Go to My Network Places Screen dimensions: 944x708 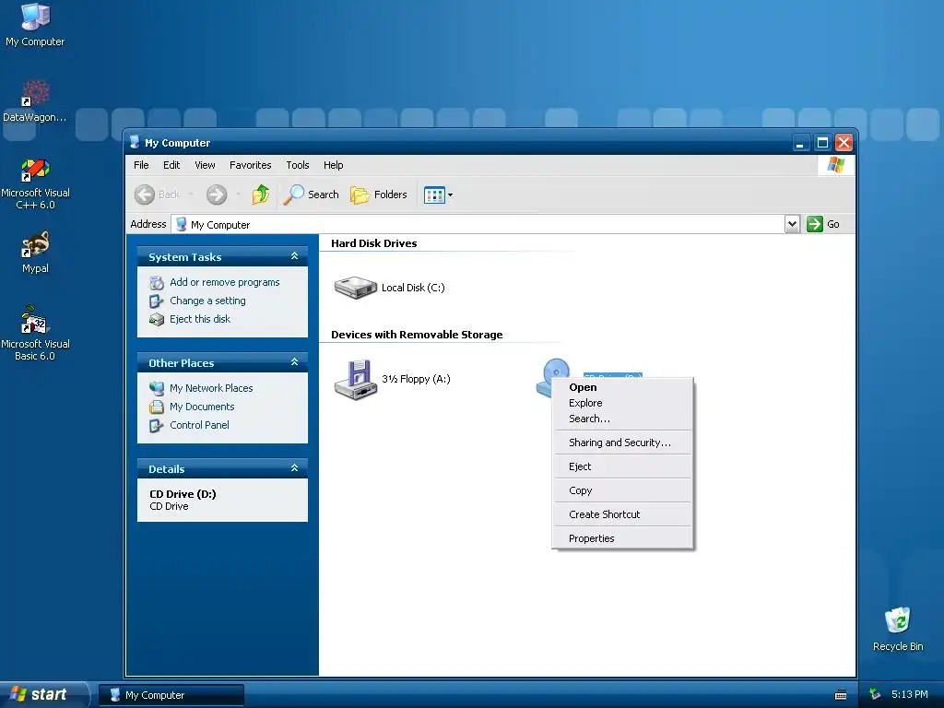coord(211,388)
